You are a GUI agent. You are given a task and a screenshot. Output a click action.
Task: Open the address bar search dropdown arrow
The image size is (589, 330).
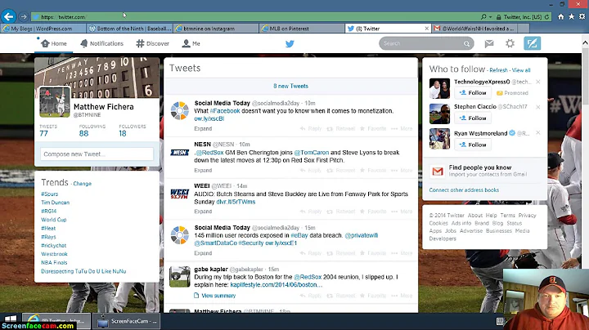pyautogui.click(x=490, y=17)
